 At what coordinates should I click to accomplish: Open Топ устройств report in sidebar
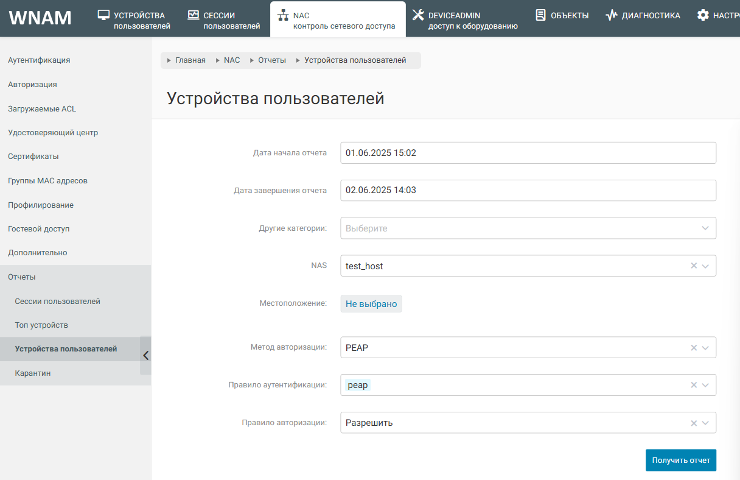(41, 325)
